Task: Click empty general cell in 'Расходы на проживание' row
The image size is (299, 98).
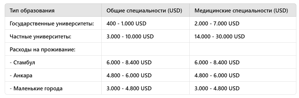Action: pos(146,49)
